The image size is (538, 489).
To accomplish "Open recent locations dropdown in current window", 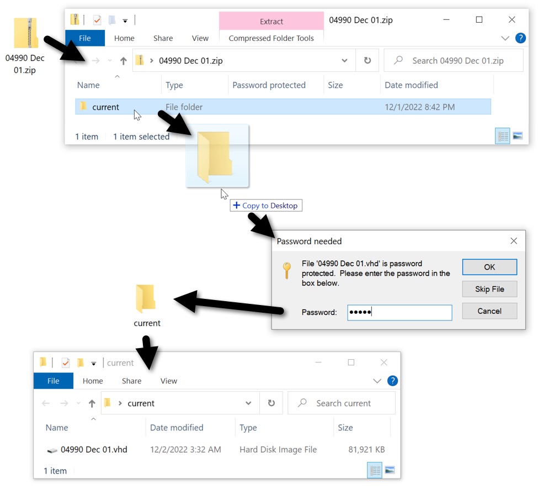I will click(78, 403).
